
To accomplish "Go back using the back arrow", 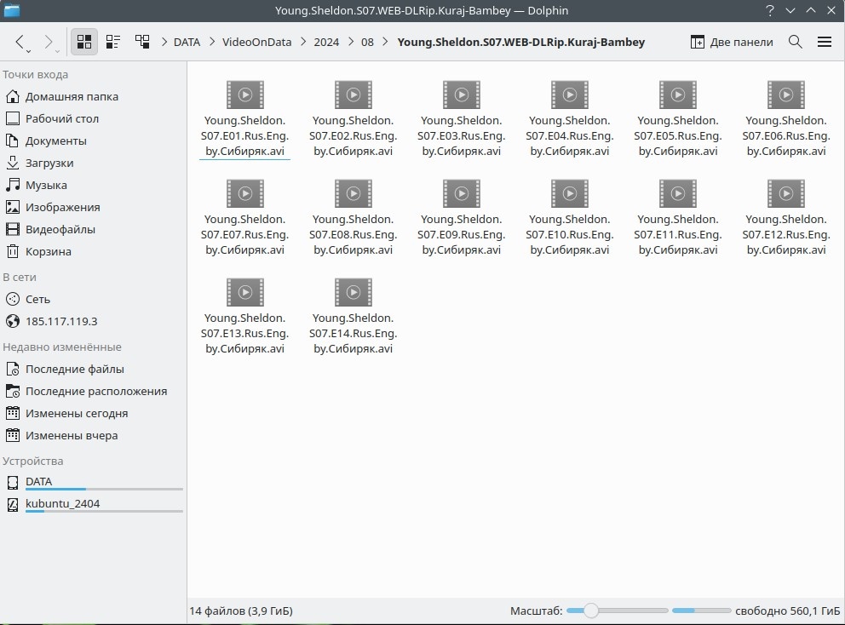I will pyautogui.click(x=20, y=42).
